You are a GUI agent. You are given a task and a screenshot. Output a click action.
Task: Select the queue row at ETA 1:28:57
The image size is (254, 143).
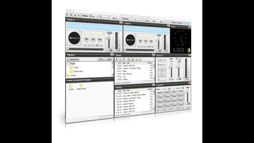[x=134, y=68]
